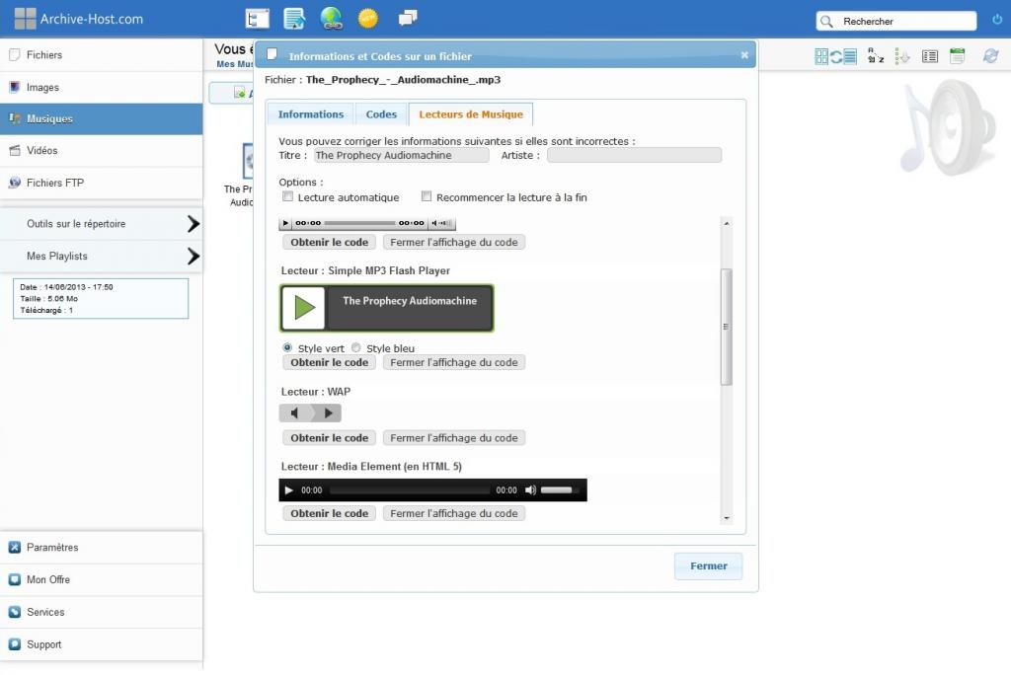Open the Informations tab
The width and height of the screenshot is (1011, 675).
click(x=310, y=114)
